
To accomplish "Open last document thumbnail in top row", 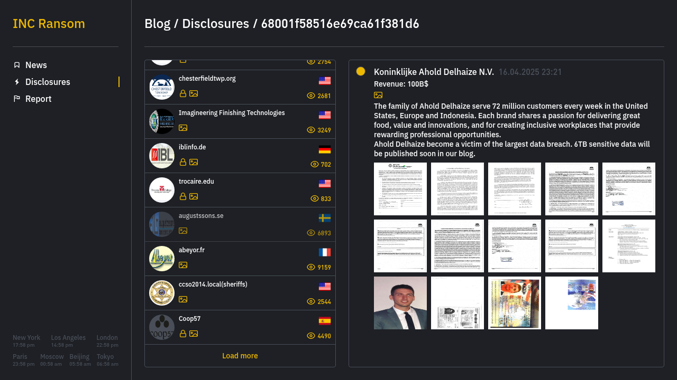I will pyautogui.click(x=629, y=189).
